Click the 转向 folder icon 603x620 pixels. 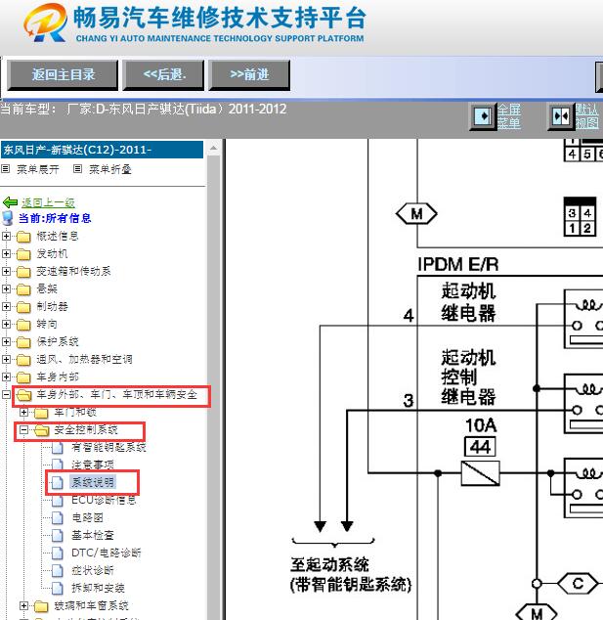pos(23,325)
